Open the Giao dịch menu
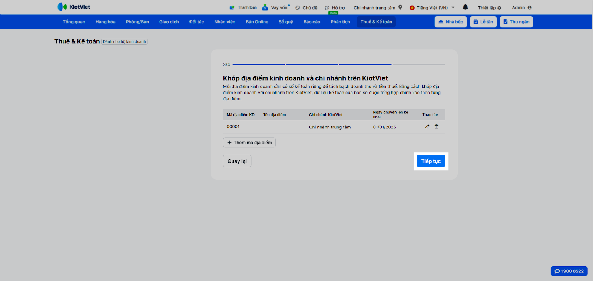Viewport: 593px width, 281px height. [169, 22]
